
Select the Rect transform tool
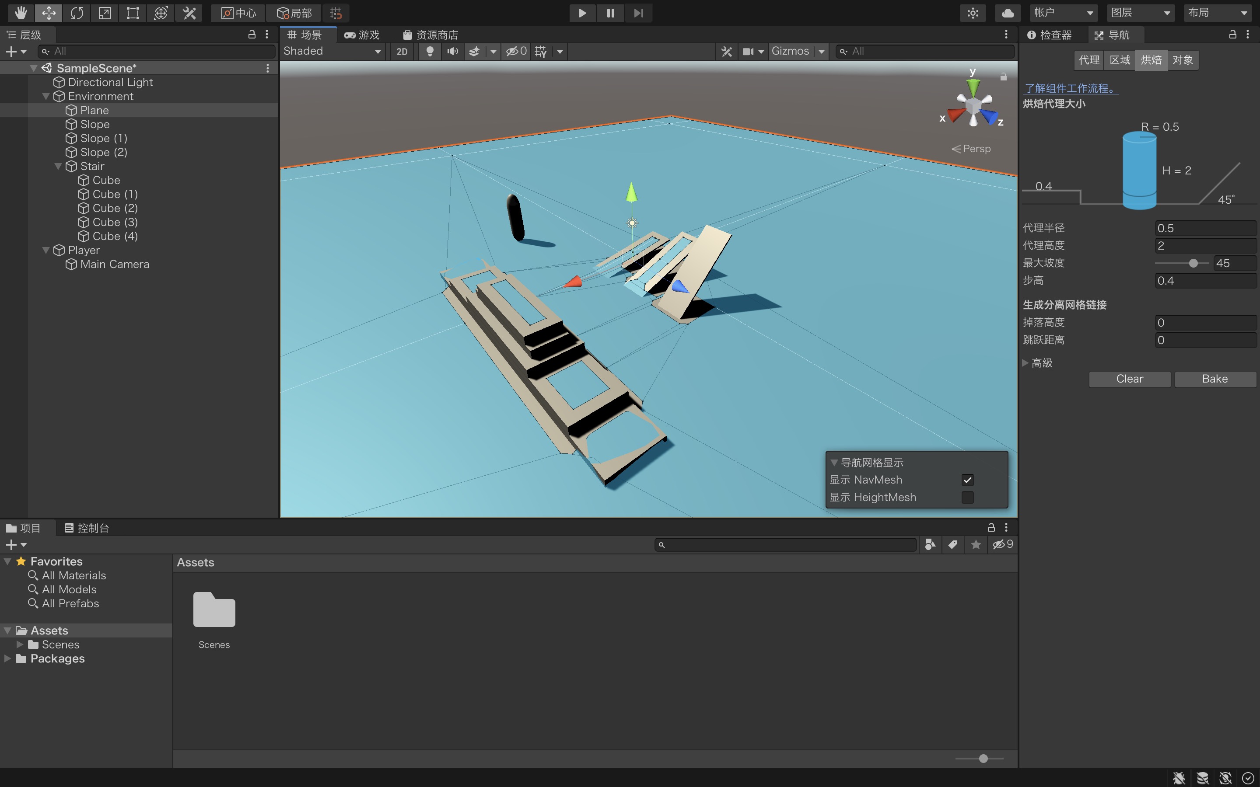coord(133,13)
